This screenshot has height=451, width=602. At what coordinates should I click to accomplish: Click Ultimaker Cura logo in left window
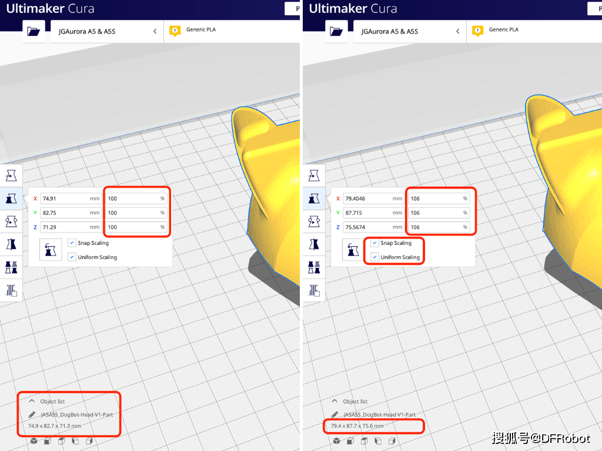click(x=51, y=9)
